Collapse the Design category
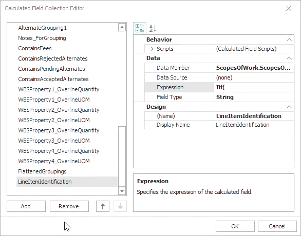This screenshot has width=301, height=236. click(x=289, y=107)
